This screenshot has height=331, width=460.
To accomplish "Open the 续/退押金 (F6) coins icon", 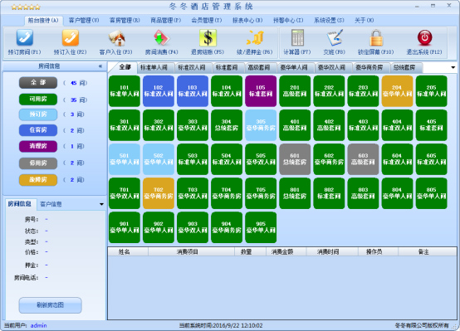I will [x=255, y=38].
